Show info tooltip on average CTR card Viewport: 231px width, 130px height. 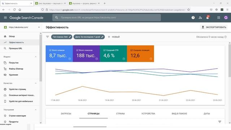tap(124, 59)
